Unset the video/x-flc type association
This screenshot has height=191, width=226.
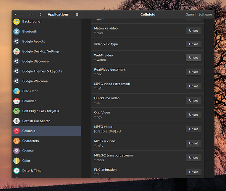tap(194, 44)
